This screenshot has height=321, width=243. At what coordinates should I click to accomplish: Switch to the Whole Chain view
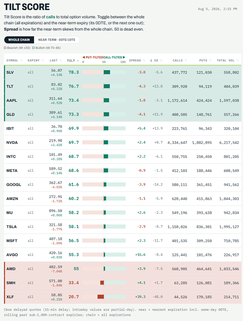19,40
